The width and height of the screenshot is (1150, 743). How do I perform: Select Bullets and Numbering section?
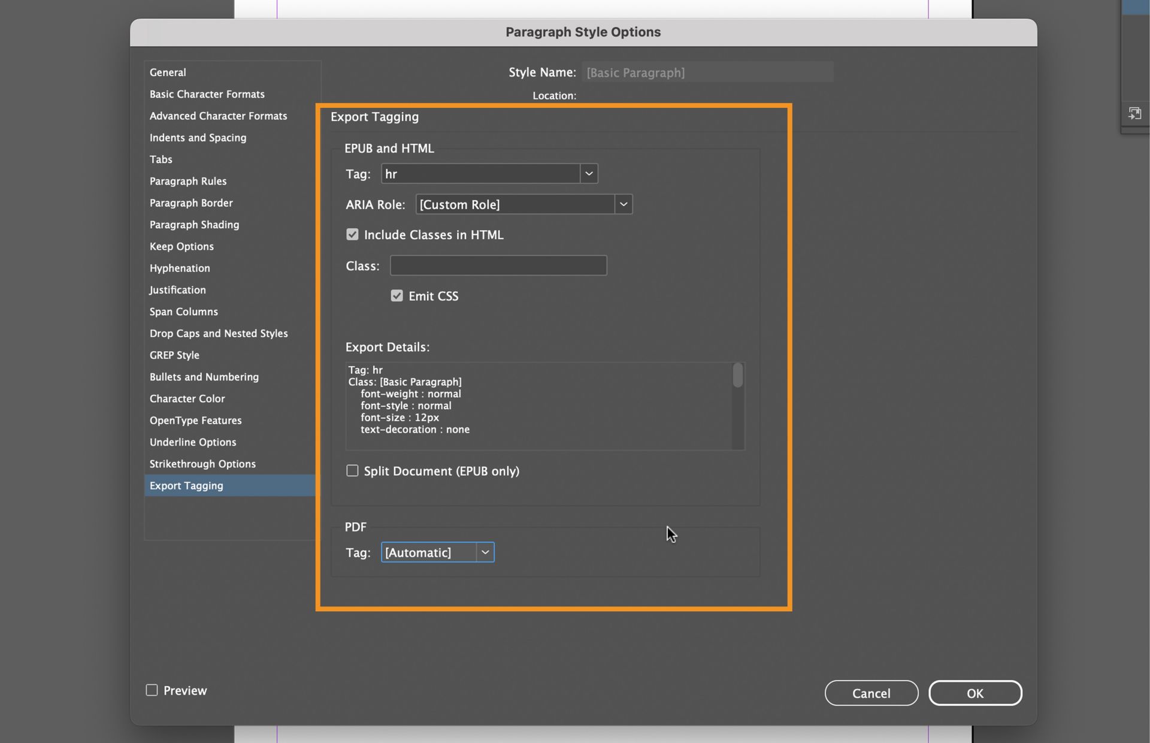[x=204, y=377]
